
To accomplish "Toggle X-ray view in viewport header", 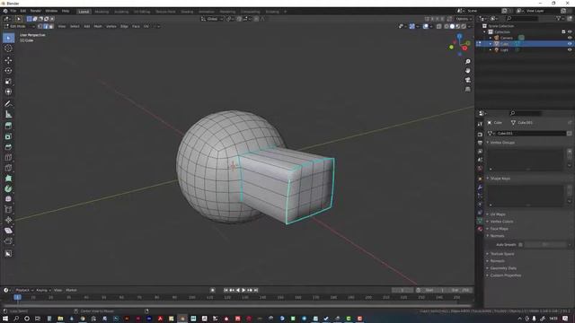I will click(x=439, y=26).
